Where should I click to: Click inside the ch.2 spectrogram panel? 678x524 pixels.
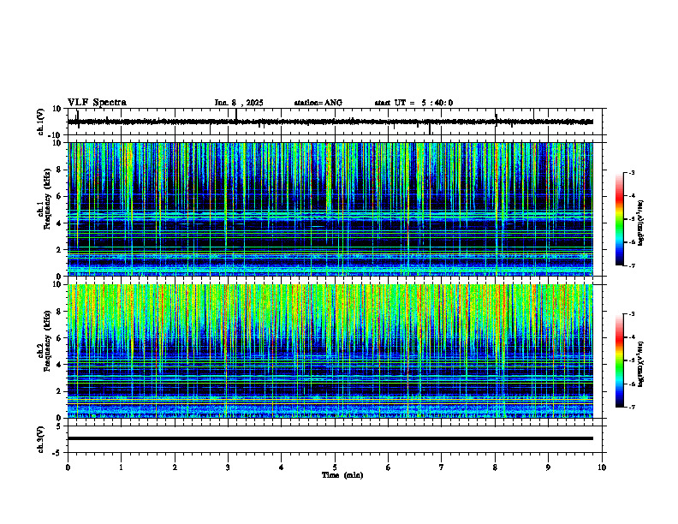330,351
